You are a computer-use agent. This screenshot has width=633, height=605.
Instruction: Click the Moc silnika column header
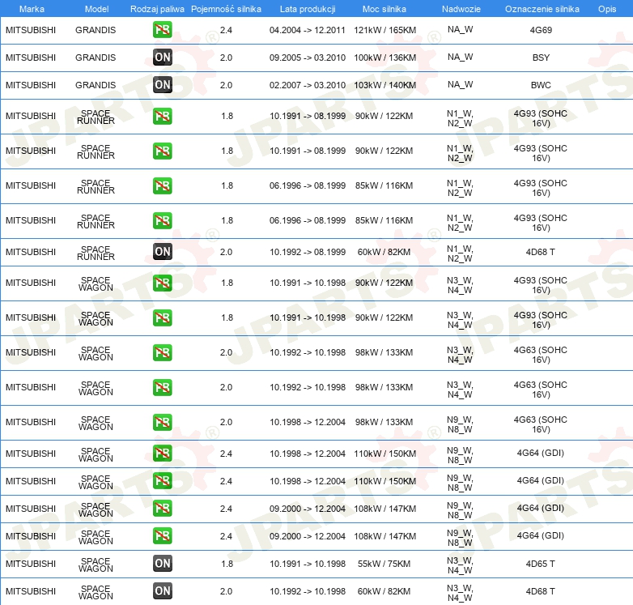point(384,9)
